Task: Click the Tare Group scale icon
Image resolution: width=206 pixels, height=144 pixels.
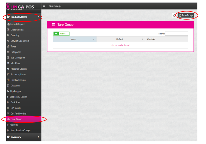Action: coord(9,119)
